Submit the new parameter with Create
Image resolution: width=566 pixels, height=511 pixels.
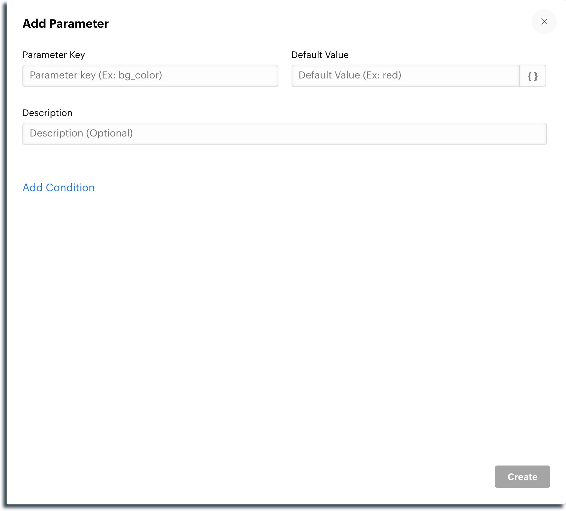522,477
